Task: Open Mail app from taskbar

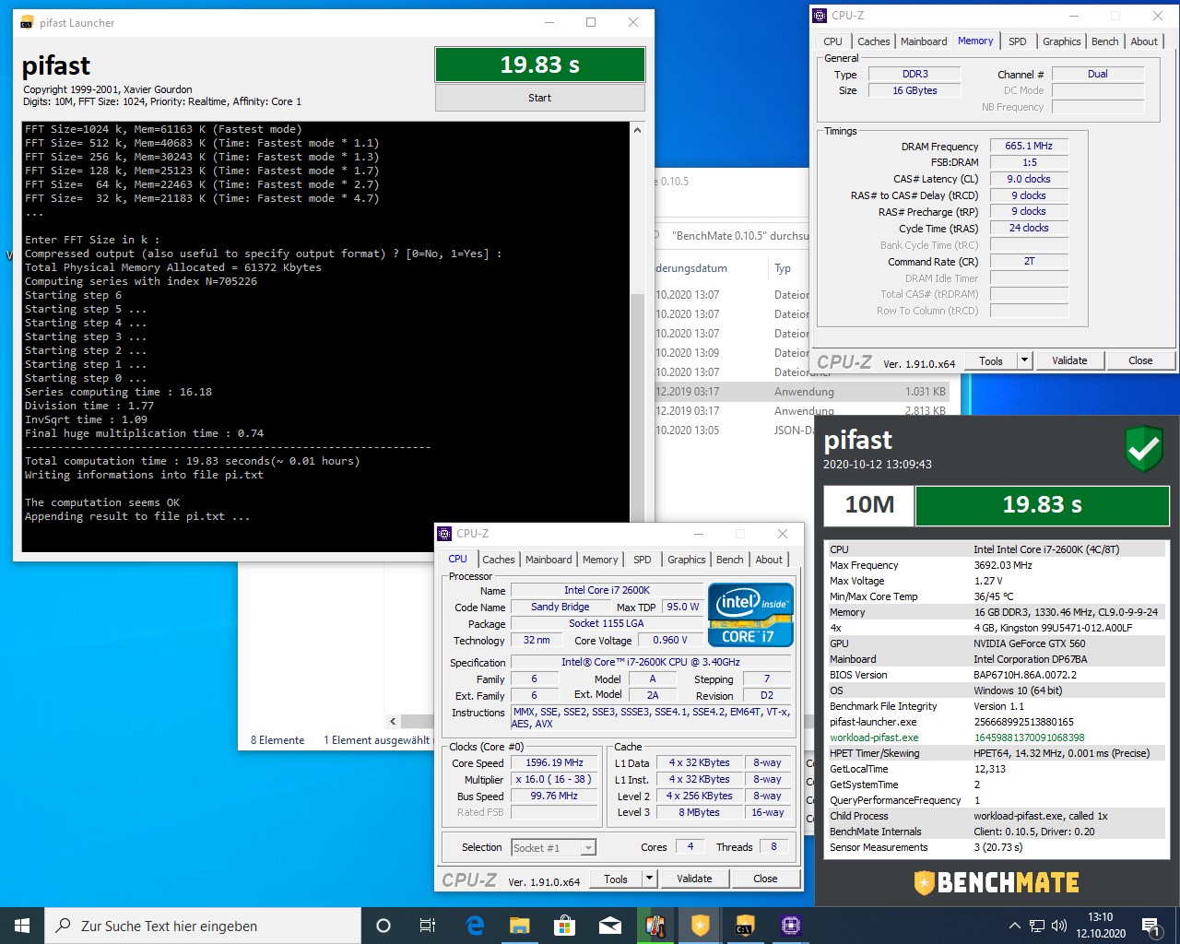Action: (x=609, y=926)
